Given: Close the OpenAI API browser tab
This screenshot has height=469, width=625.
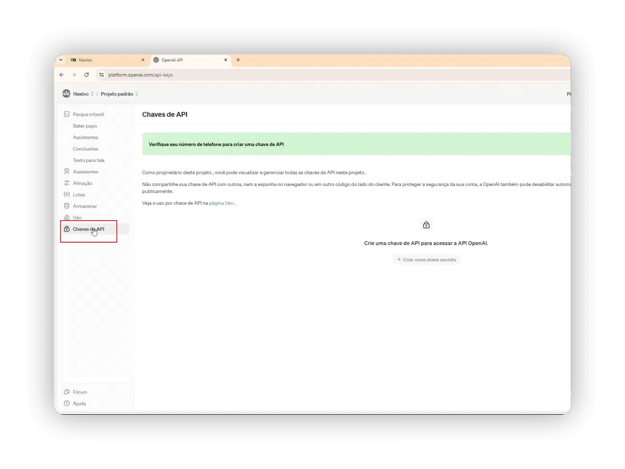Looking at the screenshot, I should (226, 60).
